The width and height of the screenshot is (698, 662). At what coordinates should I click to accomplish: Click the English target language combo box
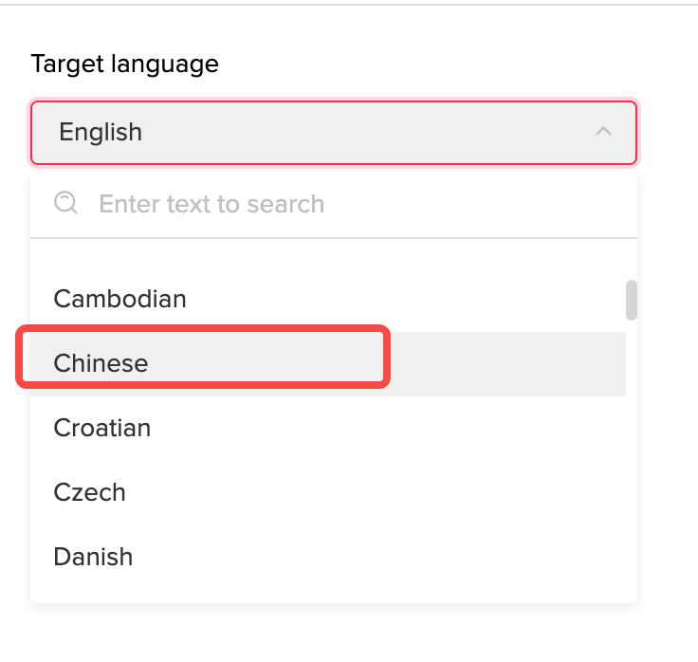332,132
